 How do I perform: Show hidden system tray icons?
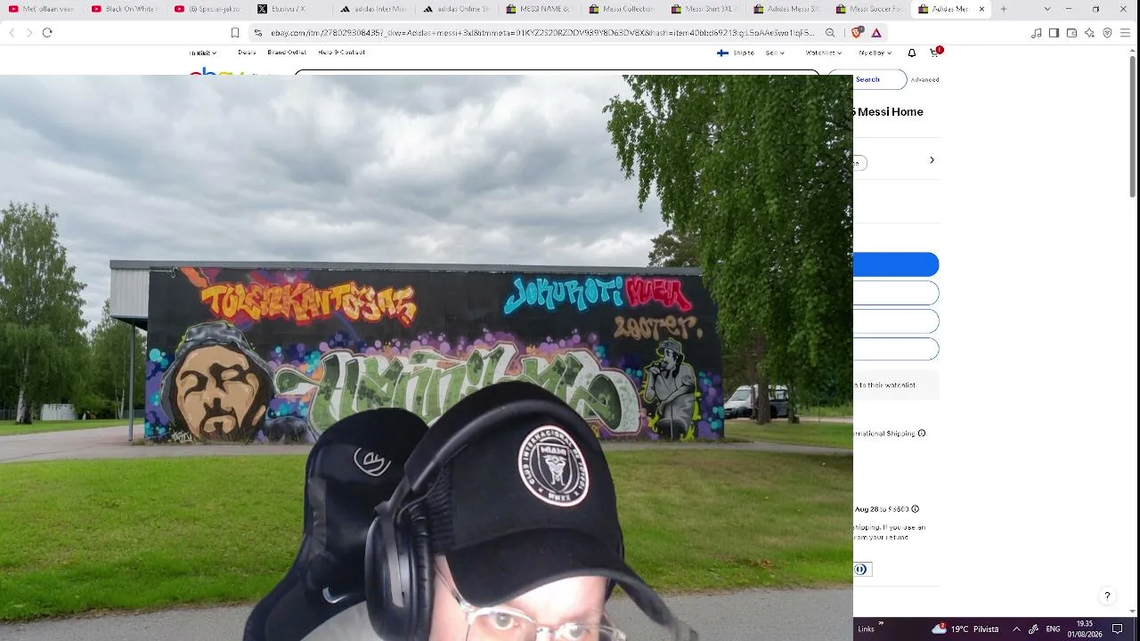point(1016,629)
